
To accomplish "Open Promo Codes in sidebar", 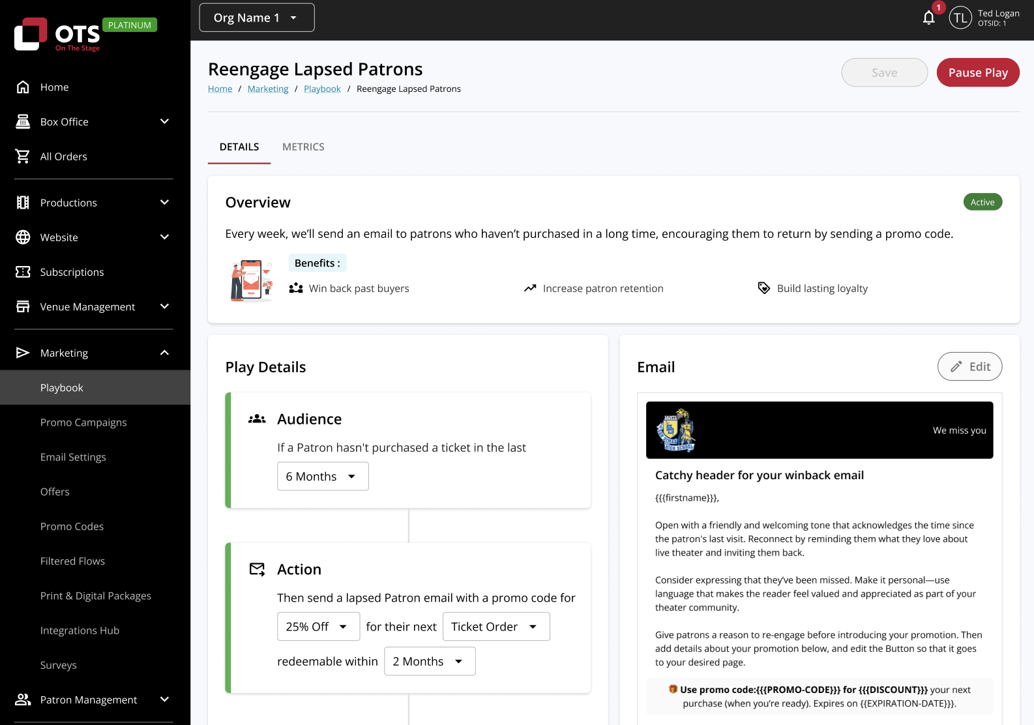I will 72,525.
